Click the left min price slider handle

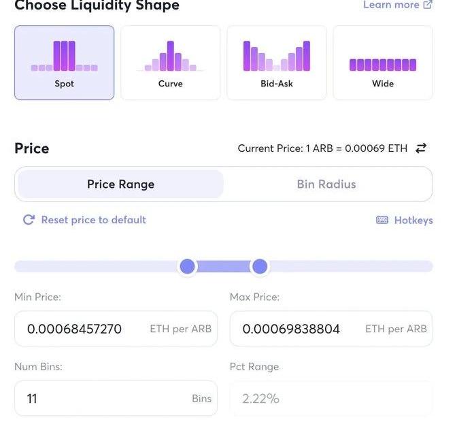(187, 266)
